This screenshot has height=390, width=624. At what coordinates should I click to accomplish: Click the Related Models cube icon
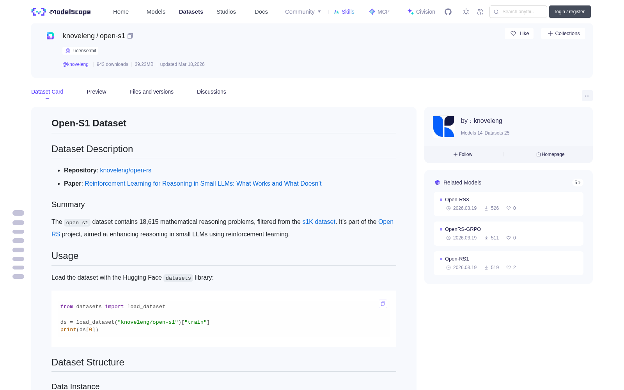coord(438,183)
